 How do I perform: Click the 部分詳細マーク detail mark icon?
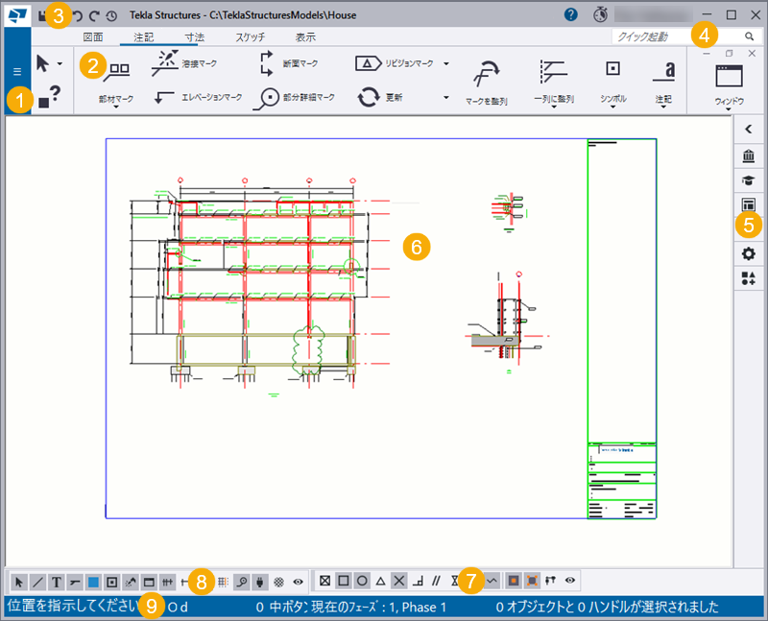coord(266,99)
